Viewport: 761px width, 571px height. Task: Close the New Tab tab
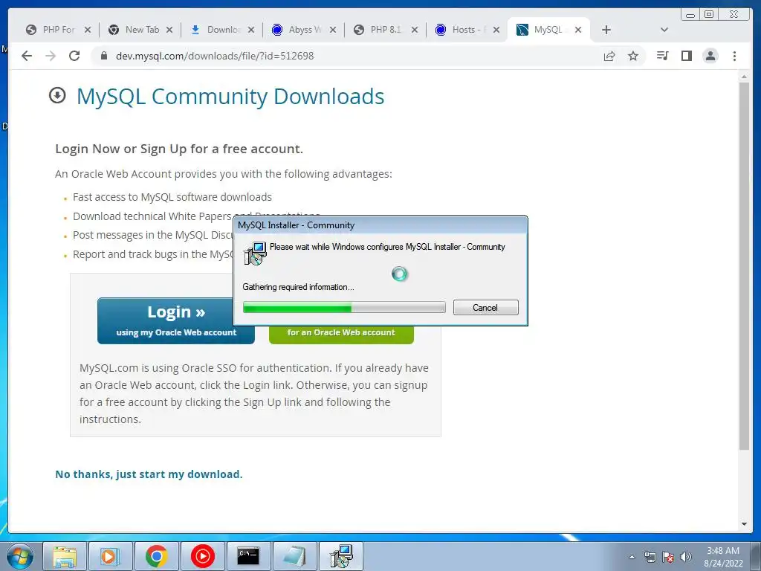point(169,30)
